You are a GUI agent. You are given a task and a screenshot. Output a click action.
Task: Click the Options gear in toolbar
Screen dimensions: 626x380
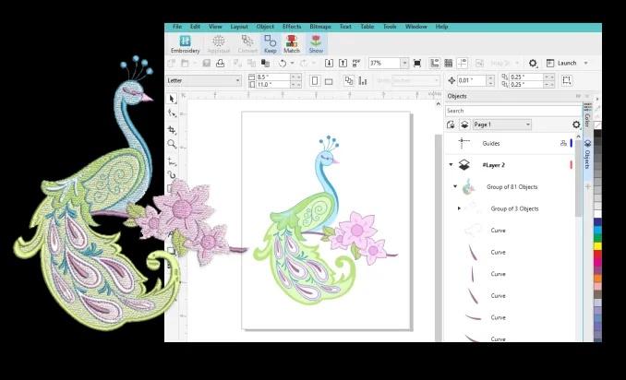pyautogui.click(x=533, y=63)
